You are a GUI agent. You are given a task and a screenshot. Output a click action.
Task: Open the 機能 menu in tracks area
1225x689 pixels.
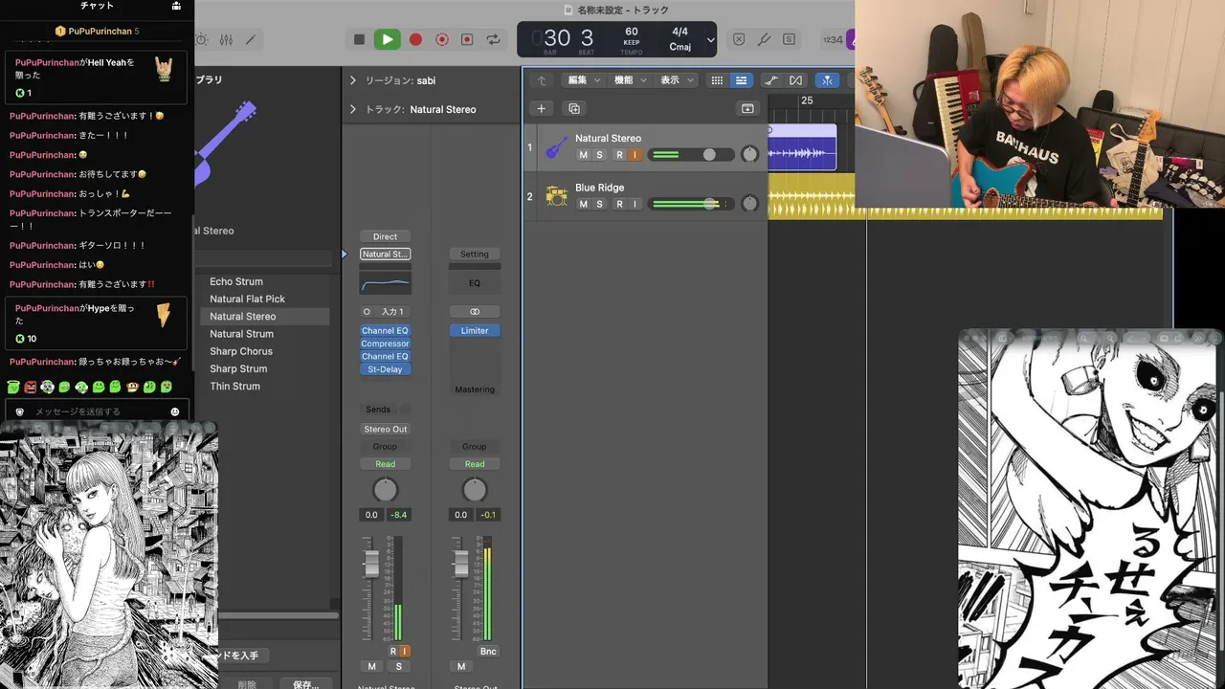point(630,80)
